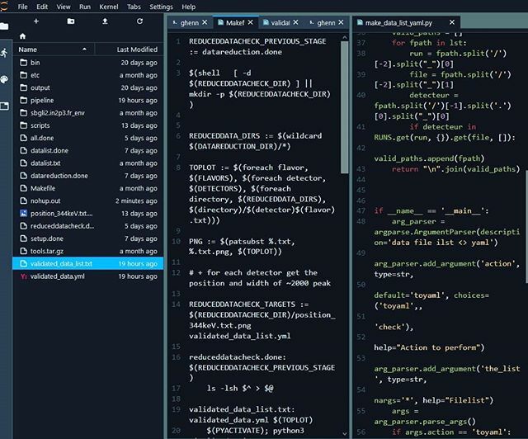Click the Upload Files icon
This screenshot has height=439, width=528.
click(105, 21)
